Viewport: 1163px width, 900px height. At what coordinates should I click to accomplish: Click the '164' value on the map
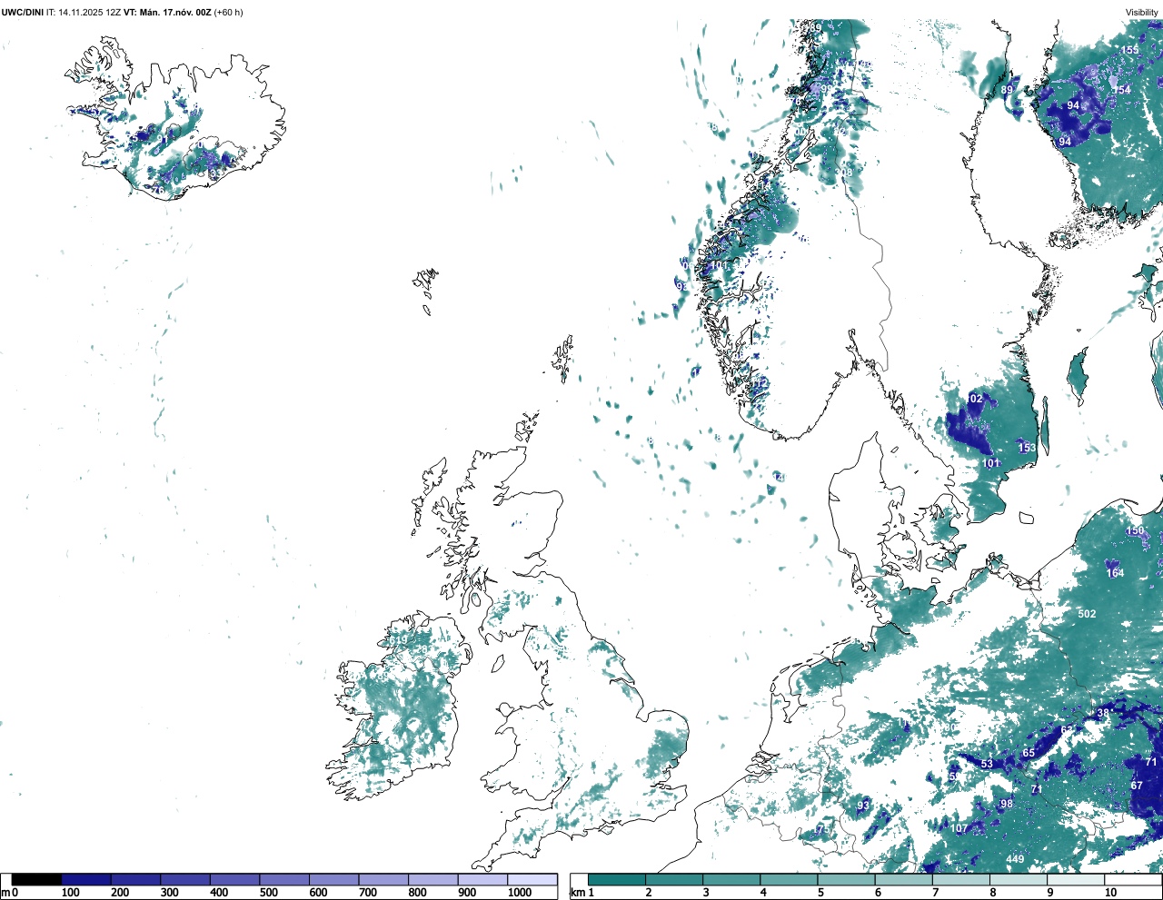[x=1115, y=573]
